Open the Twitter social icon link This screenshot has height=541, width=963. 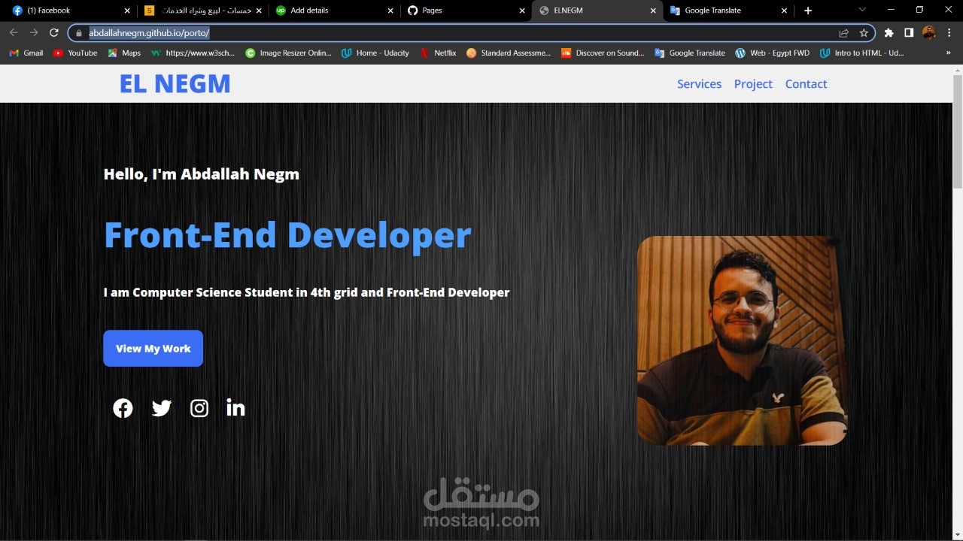tap(162, 408)
